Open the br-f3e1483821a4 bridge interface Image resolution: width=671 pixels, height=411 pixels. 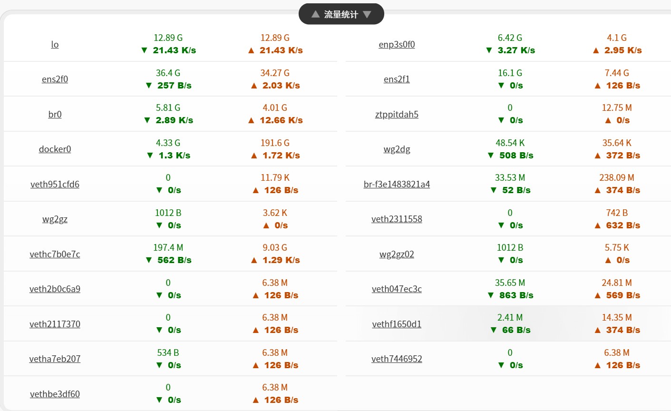[x=397, y=184]
